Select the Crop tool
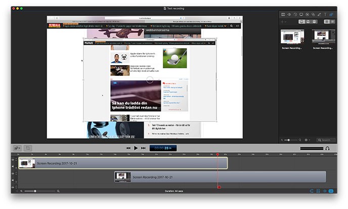This screenshot has width=348, height=209. point(28,148)
